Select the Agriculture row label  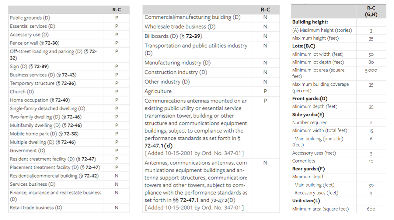(158, 91)
